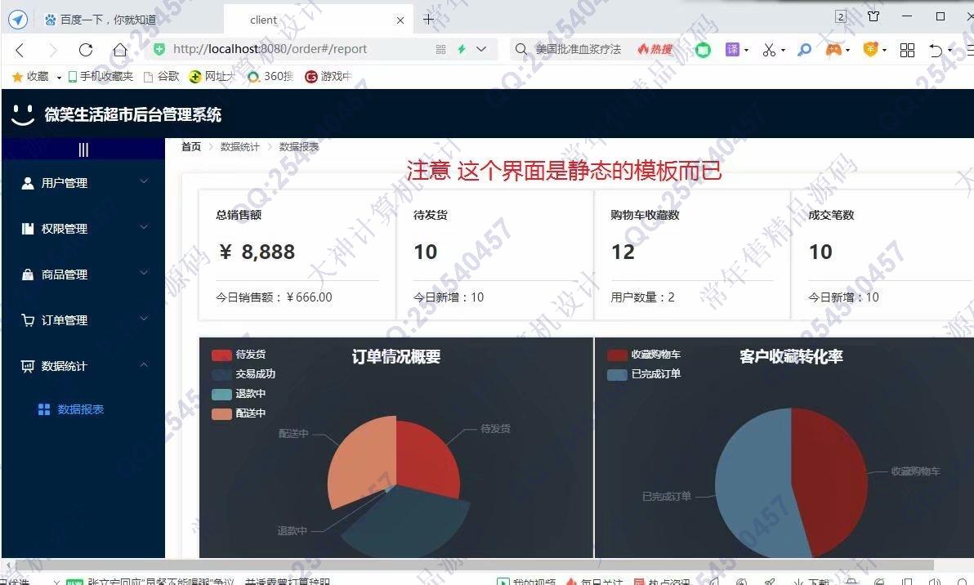The image size is (974, 585).
Task: Open the 游戏中心 bookmark
Action: (328, 76)
